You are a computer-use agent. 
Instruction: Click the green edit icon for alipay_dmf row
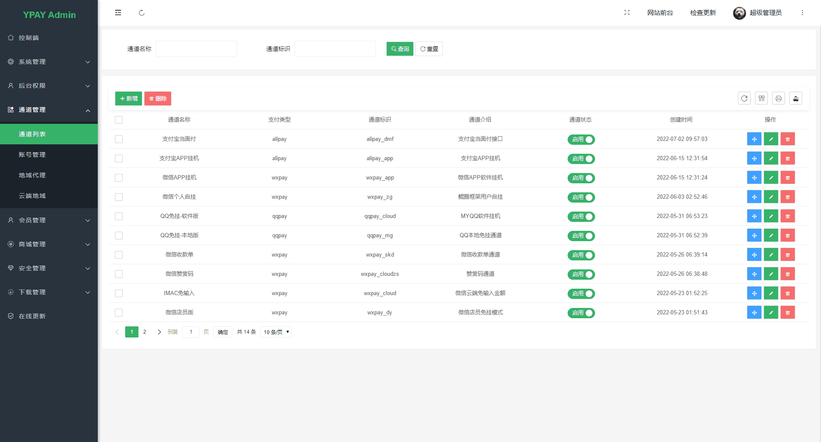click(x=771, y=139)
